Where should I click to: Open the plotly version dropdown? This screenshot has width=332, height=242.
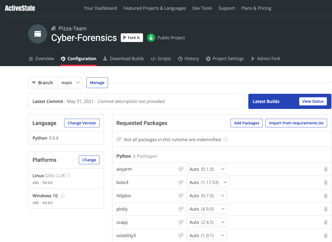pyautogui.click(x=207, y=209)
